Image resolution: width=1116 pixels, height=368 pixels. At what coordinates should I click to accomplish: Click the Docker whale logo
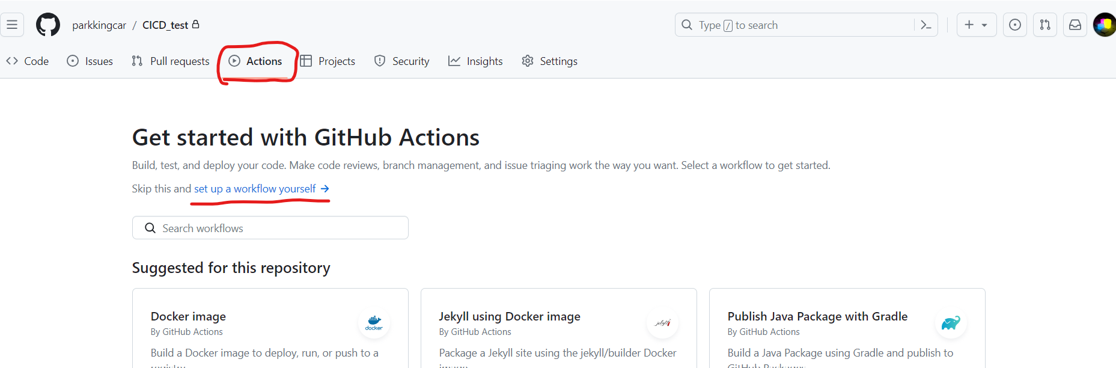[x=374, y=323]
